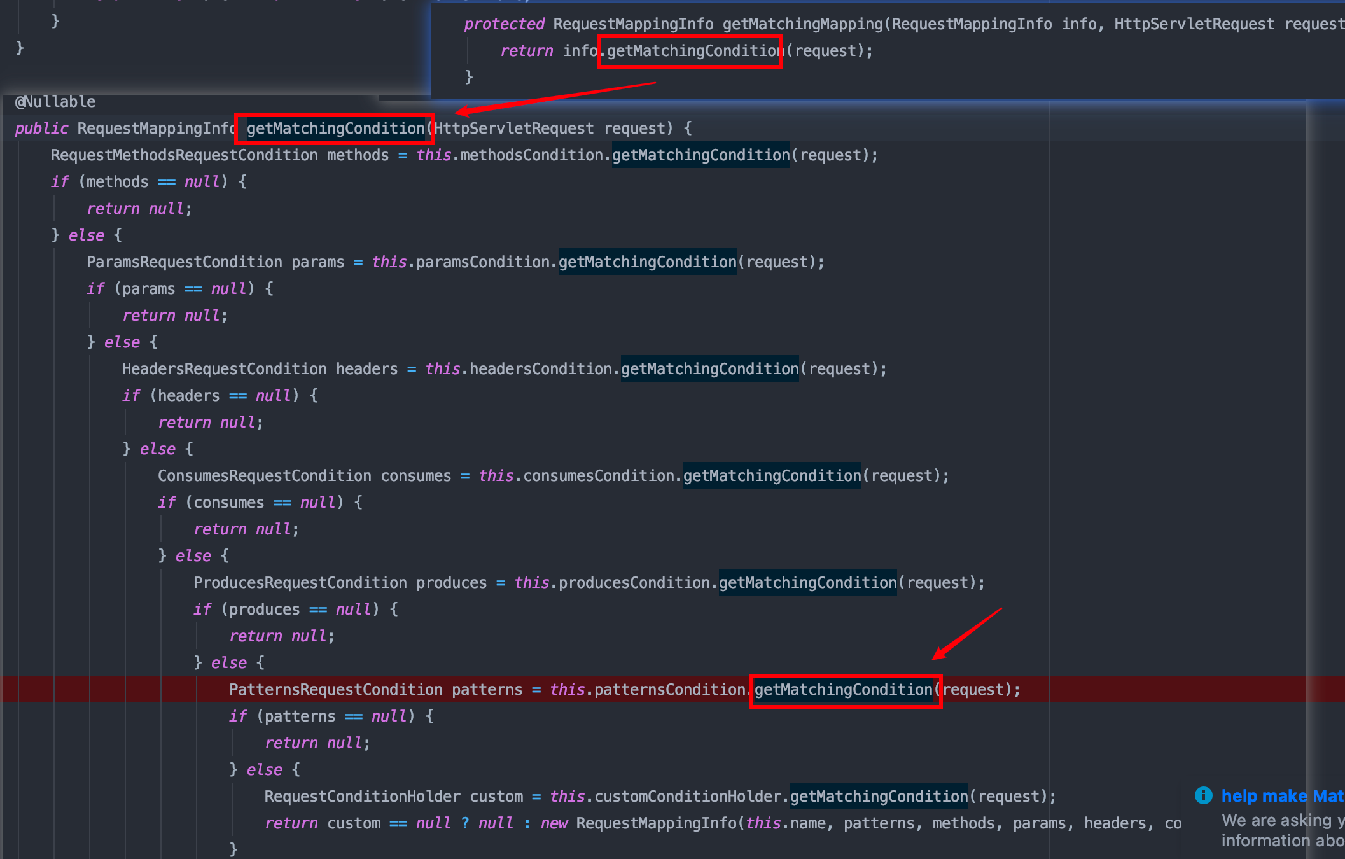Click the blue info notification icon
This screenshot has height=859, width=1345.
(x=1203, y=795)
